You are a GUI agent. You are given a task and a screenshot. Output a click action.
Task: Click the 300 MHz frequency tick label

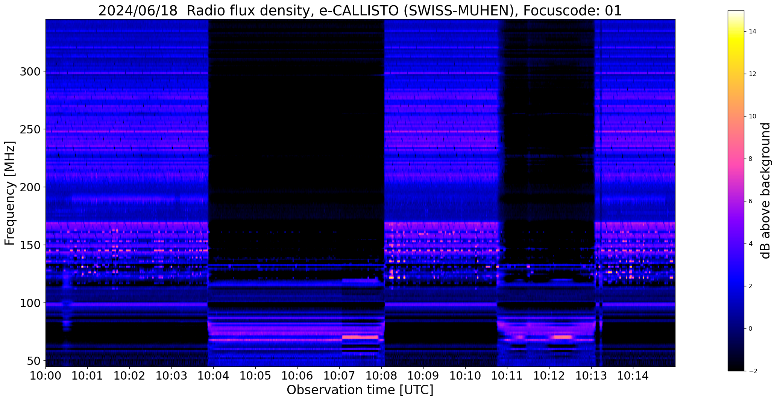click(30, 71)
